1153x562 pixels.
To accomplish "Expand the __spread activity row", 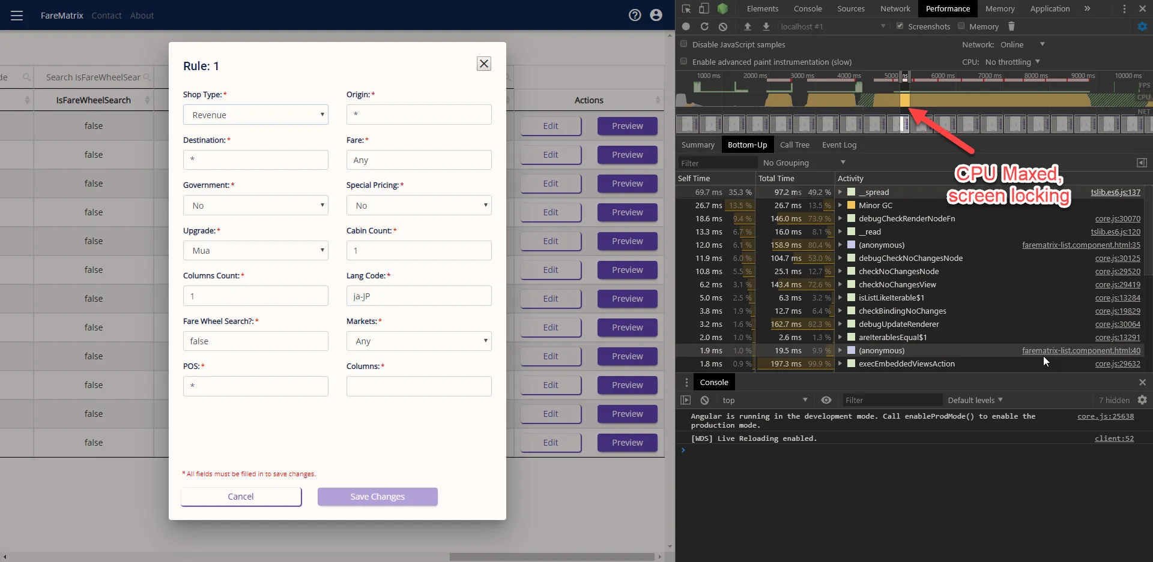I will pos(840,192).
